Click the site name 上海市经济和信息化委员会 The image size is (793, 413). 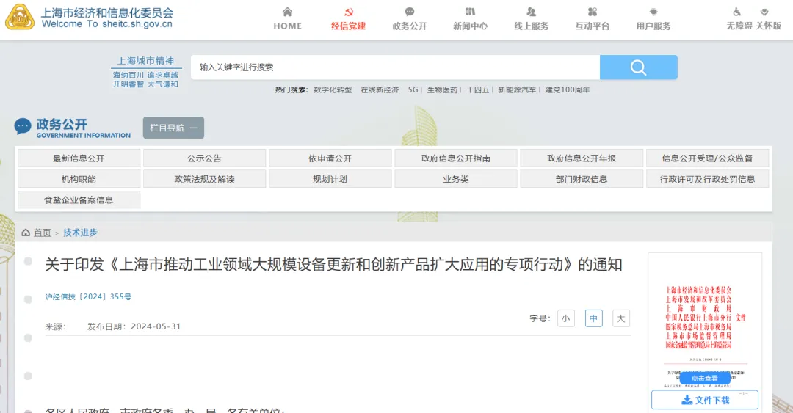pyautogui.click(x=107, y=12)
